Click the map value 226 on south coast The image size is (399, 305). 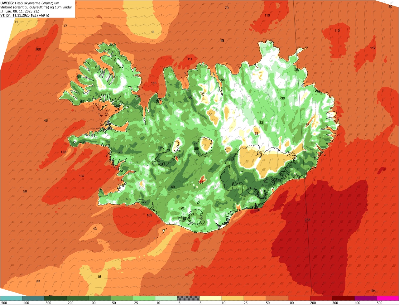pos(257,210)
